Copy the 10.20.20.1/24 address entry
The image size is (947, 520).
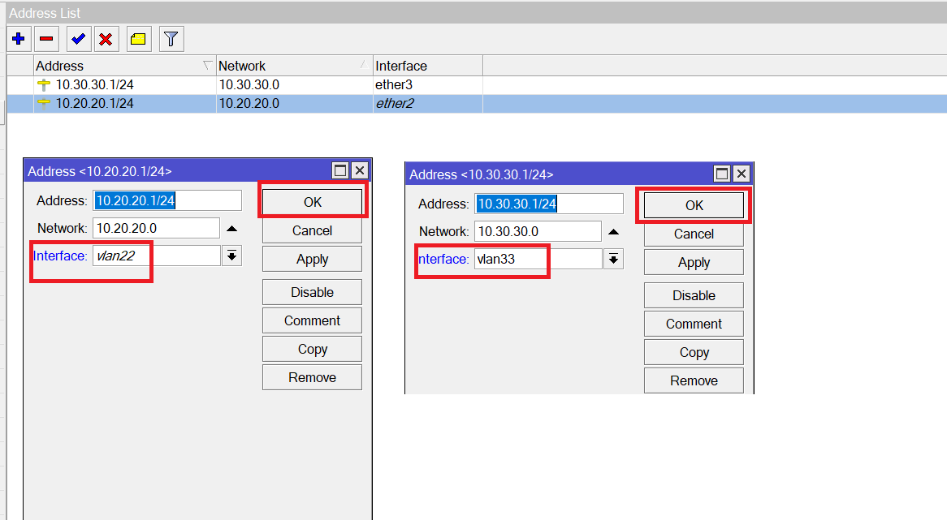[312, 349]
